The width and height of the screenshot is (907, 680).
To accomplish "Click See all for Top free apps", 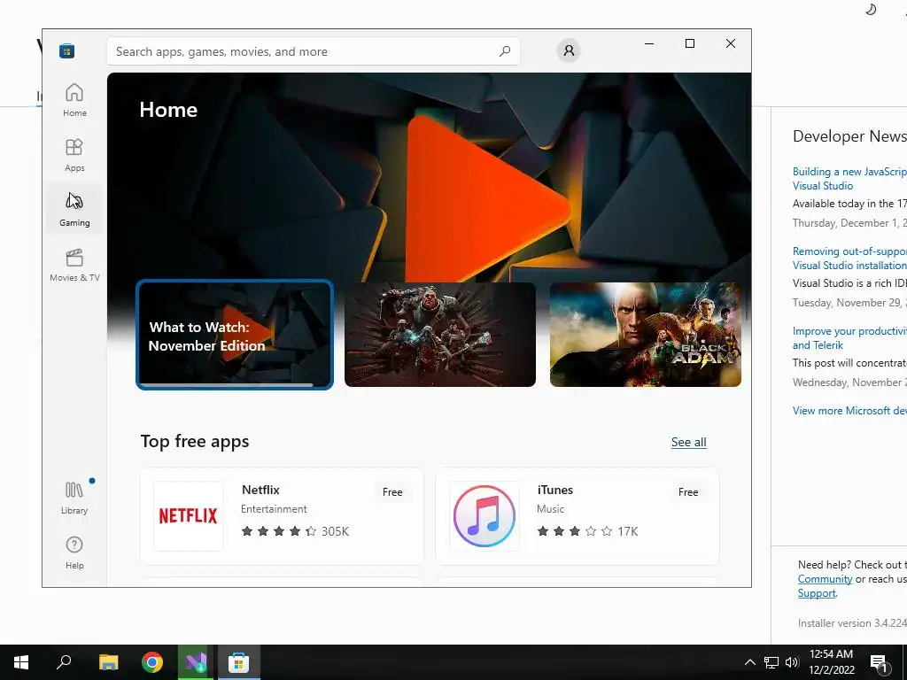I will pos(688,443).
